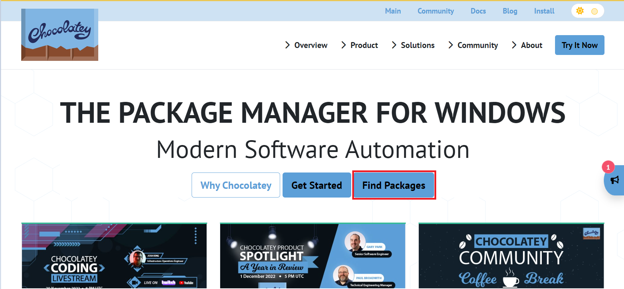Screen dimensions: 624x289
Task: Open the Chocolatey logo home link
Action: point(60,35)
